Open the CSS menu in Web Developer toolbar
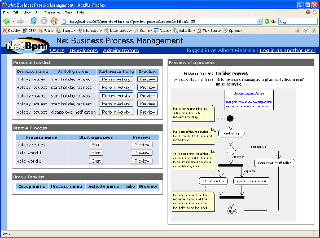Image resolution: width=320 pixels, height=238 pixels. point(29,31)
